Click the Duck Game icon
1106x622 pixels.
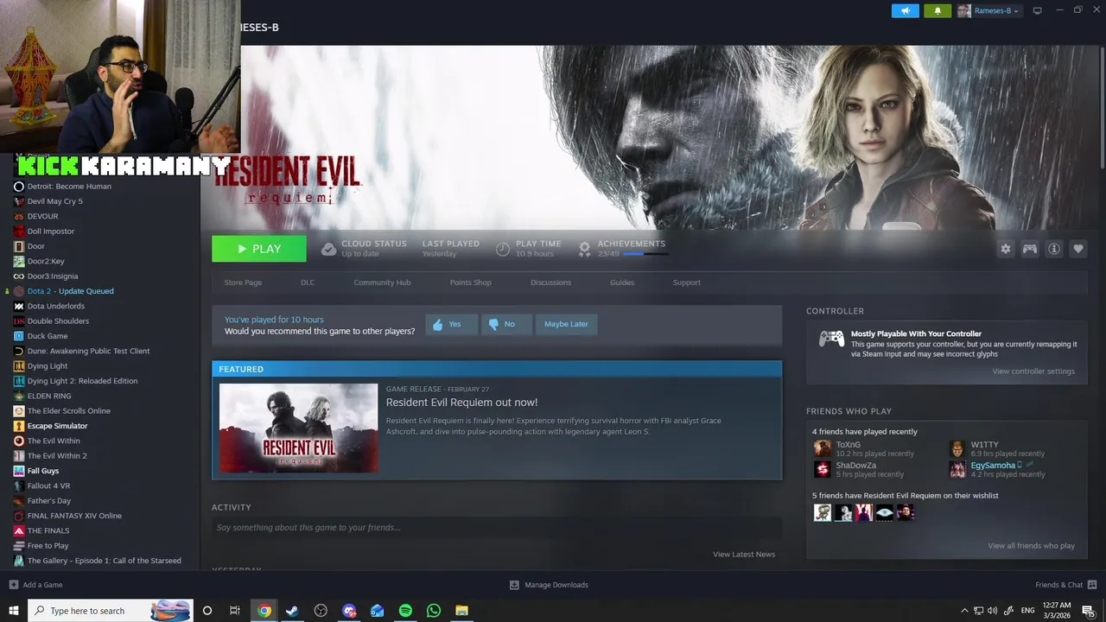[19, 336]
